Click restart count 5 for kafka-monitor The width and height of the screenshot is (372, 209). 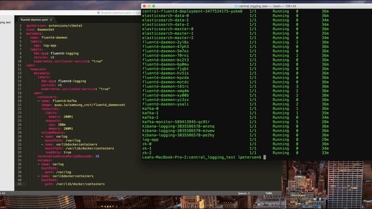click(297, 122)
